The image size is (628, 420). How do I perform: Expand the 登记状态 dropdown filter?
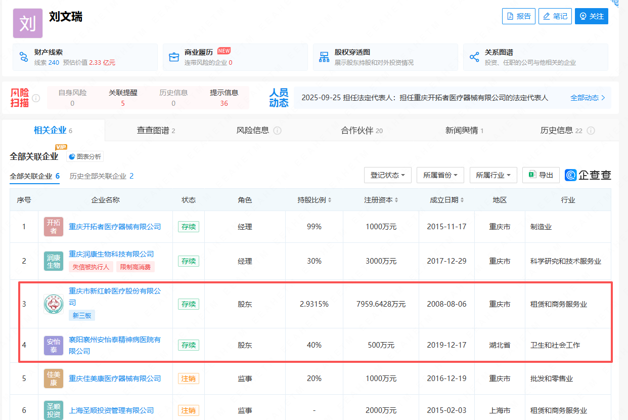tap(387, 175)
